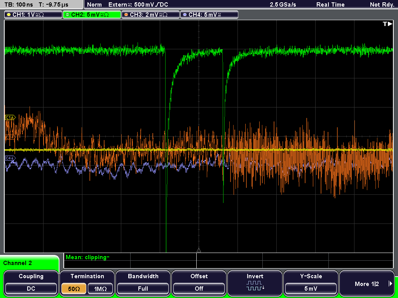Viewport: 398px width, 298px height.
Task: Click the trigger time triangle on bottom axis
Action: [x=199, y=250]
